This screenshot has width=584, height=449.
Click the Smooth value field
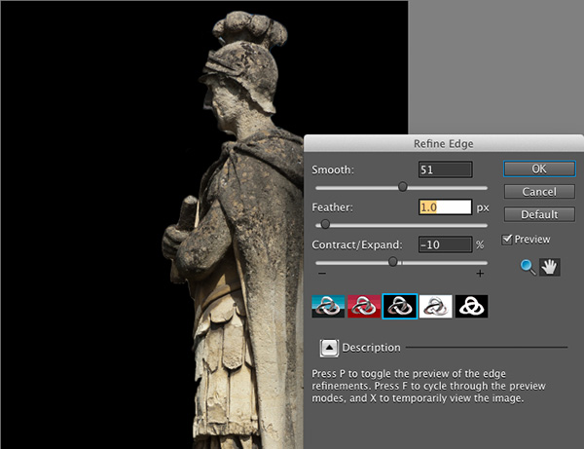pyautogui.click(x=445, y=168)
